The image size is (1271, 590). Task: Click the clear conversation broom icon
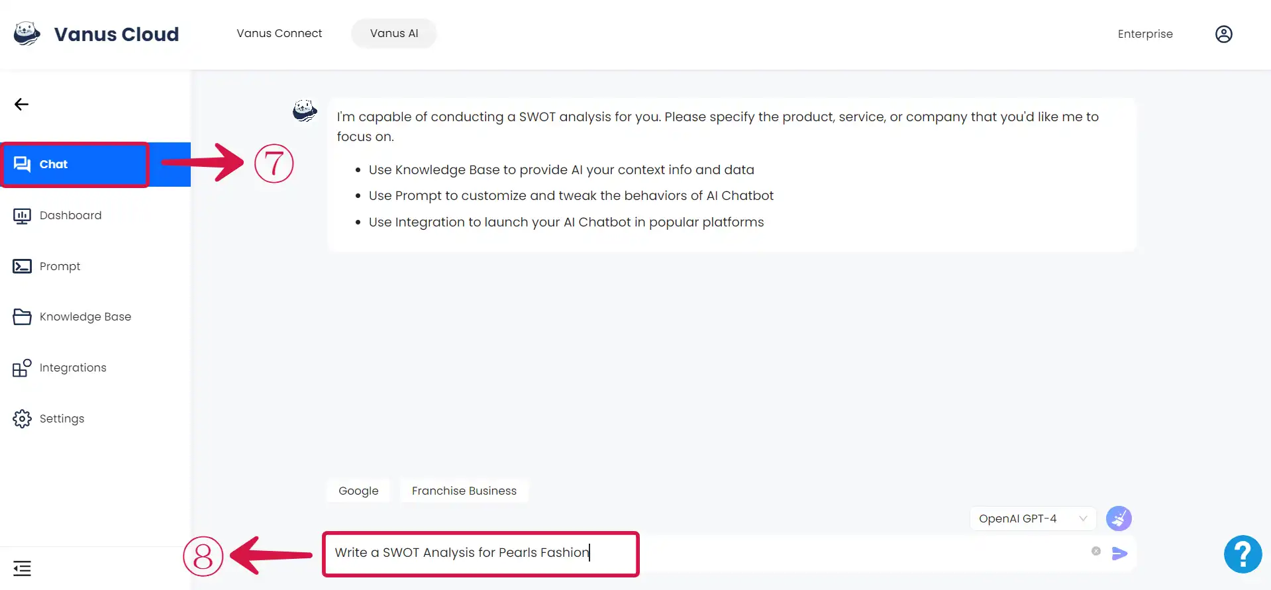(1119, 518)
